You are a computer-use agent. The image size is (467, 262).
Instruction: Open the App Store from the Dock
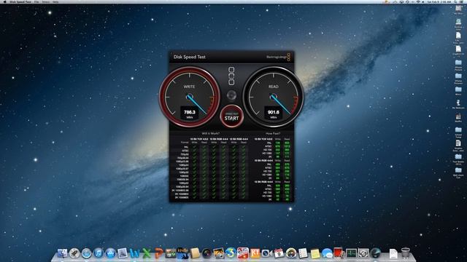click(110, 253)
